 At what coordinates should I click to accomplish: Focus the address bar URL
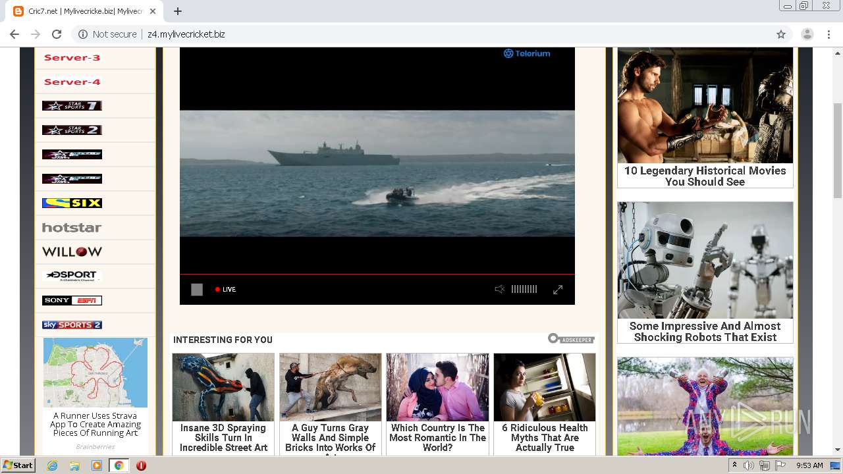click(186, 34)
